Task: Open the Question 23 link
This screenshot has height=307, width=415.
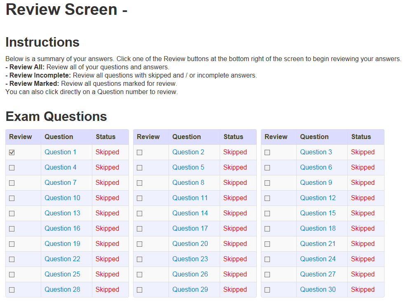Action: point(190,259)
